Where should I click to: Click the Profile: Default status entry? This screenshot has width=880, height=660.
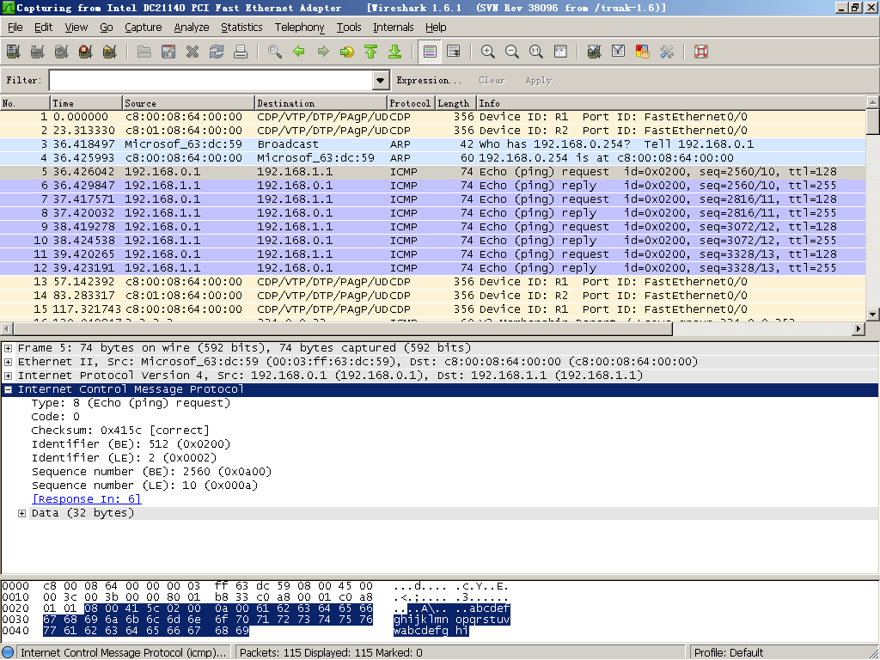(x=729, y=653)
